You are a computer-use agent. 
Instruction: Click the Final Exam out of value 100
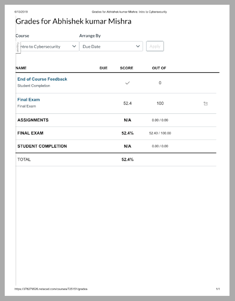160,103
